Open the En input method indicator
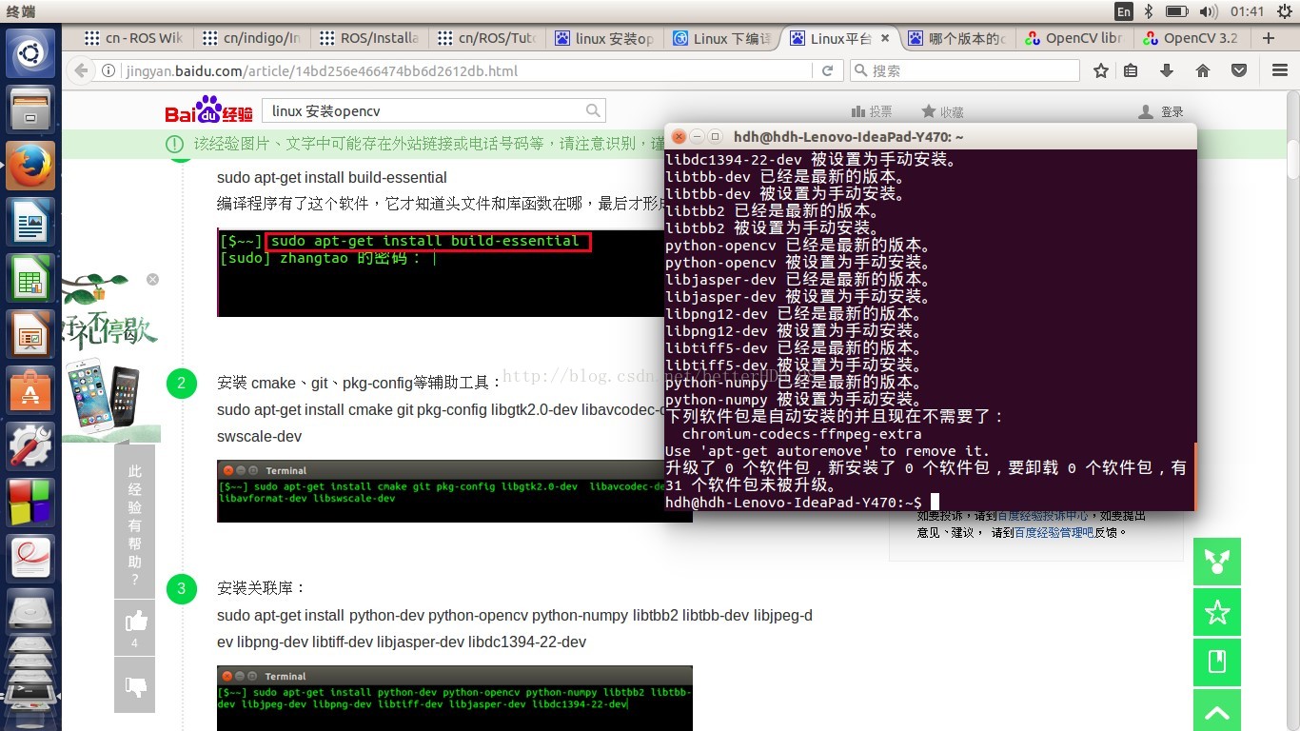The image size is (1300, 731). 1123,11
